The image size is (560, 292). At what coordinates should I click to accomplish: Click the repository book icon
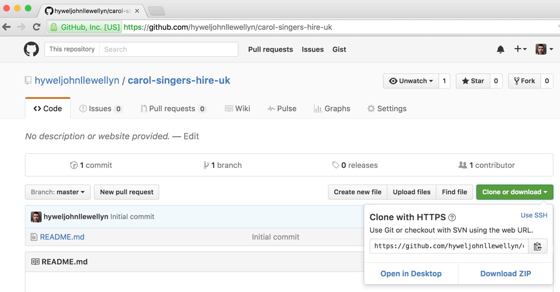pos(28,81)
